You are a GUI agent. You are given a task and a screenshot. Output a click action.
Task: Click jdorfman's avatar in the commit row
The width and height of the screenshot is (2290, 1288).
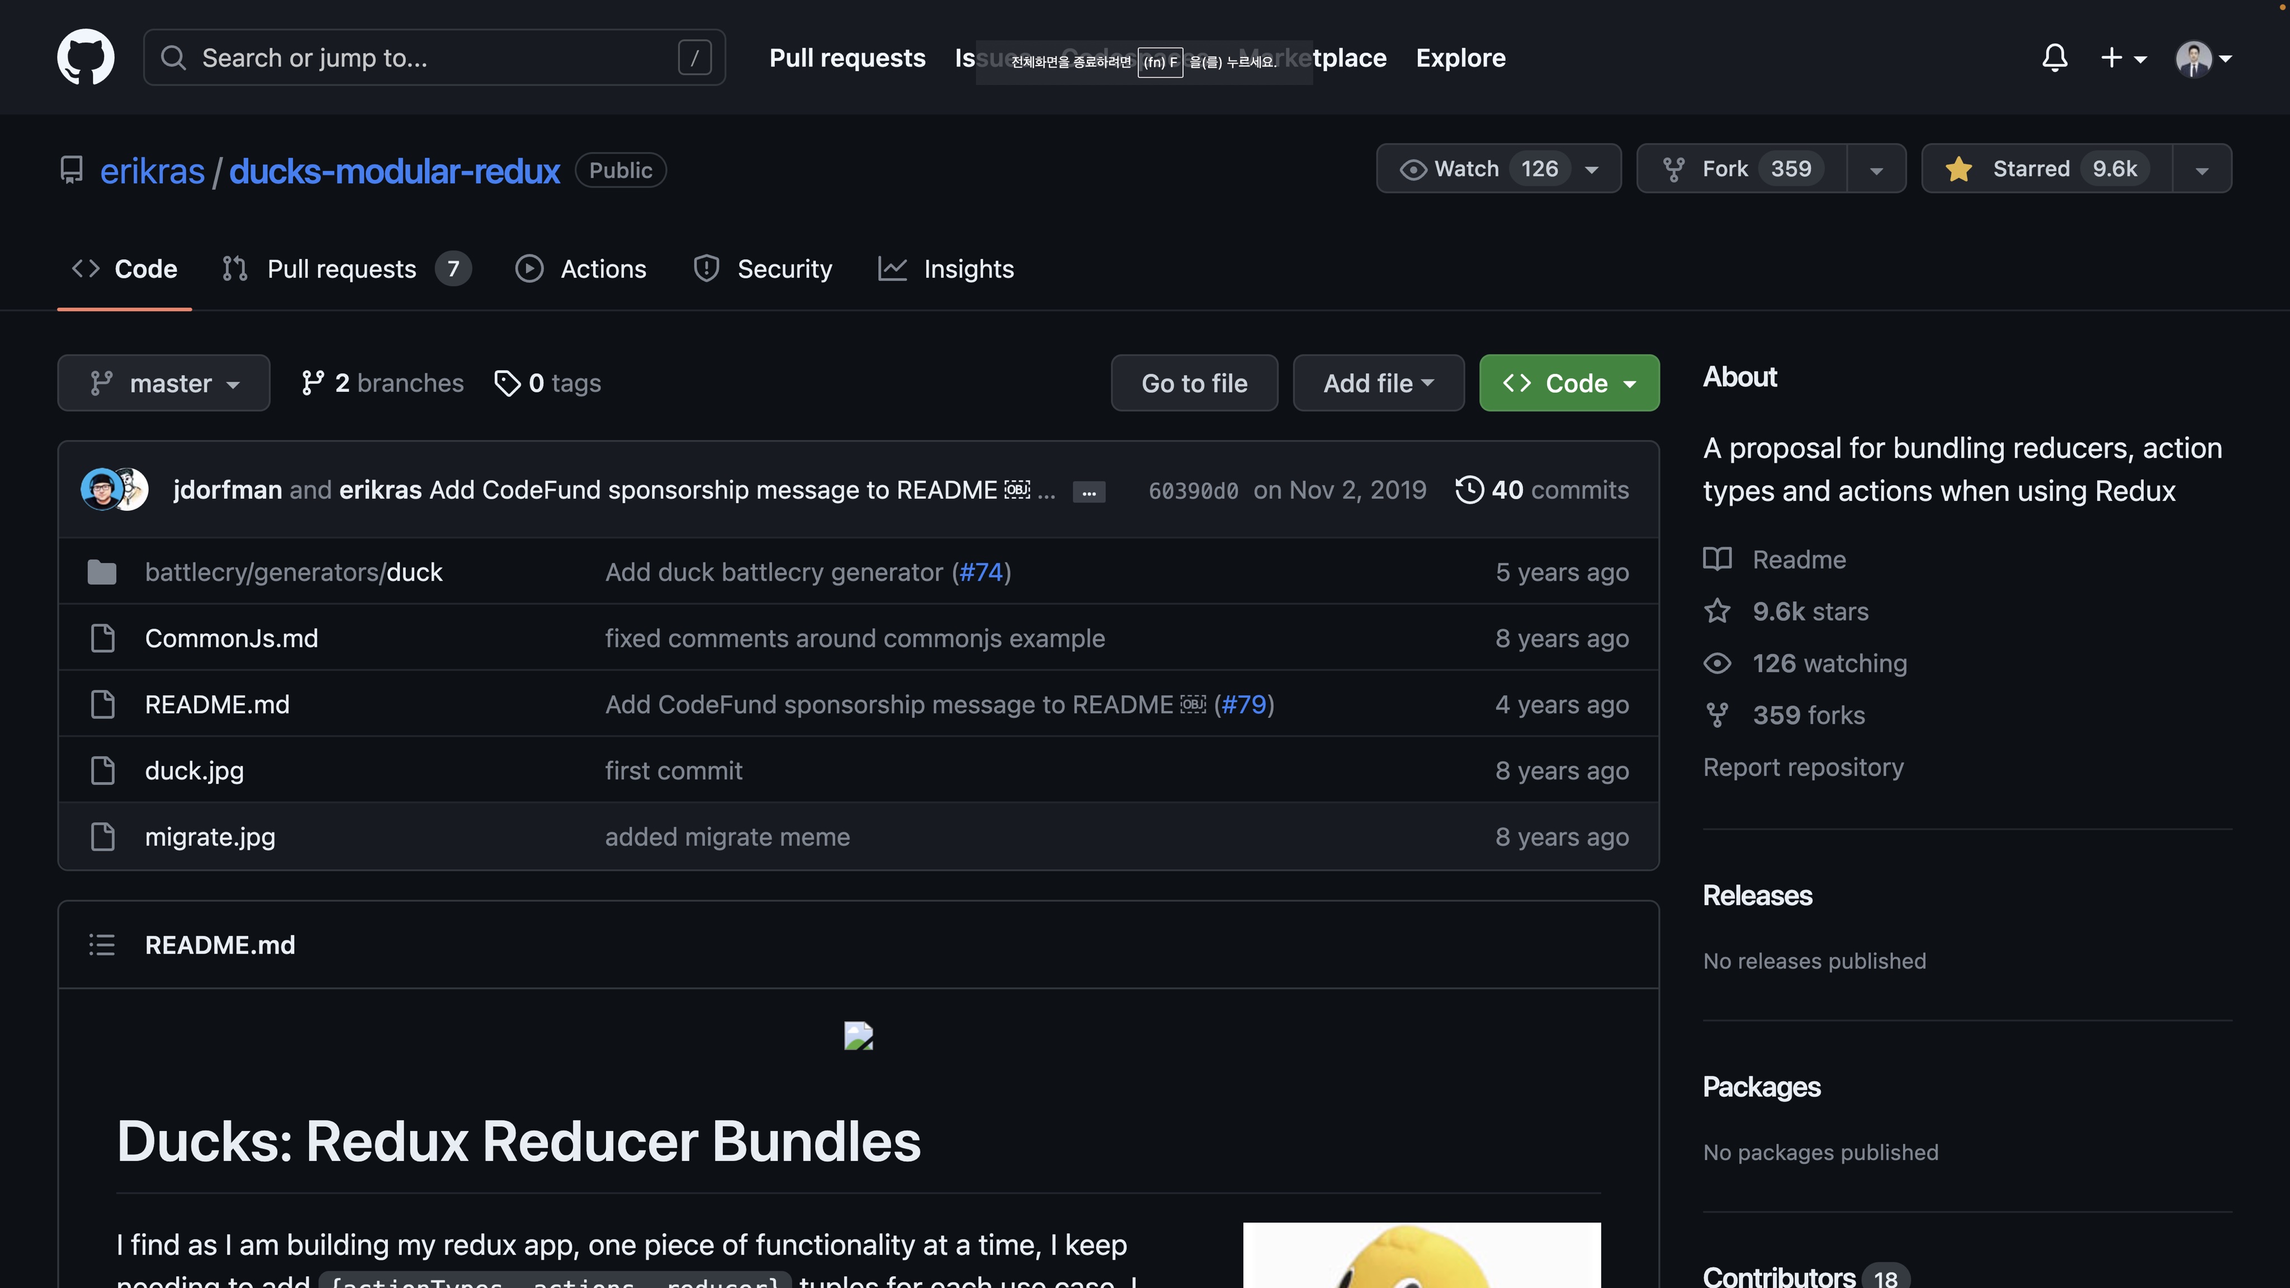(101, 490)
